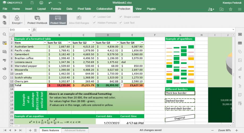Click the Protect Workbook icon
244x133 pixels.
pyautogui.click(x=37, y=18)
